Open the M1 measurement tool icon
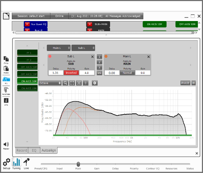 coord(6,79)
